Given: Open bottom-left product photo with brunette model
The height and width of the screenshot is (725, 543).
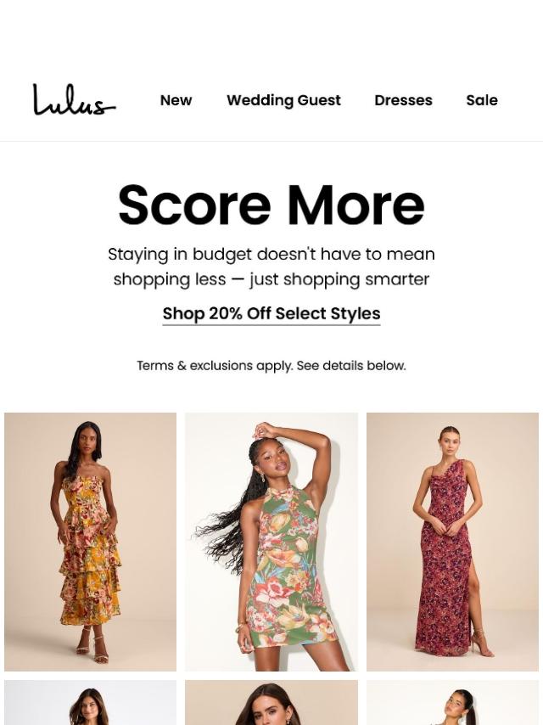Looking at the screenshot, I should [x=90, y=702].
